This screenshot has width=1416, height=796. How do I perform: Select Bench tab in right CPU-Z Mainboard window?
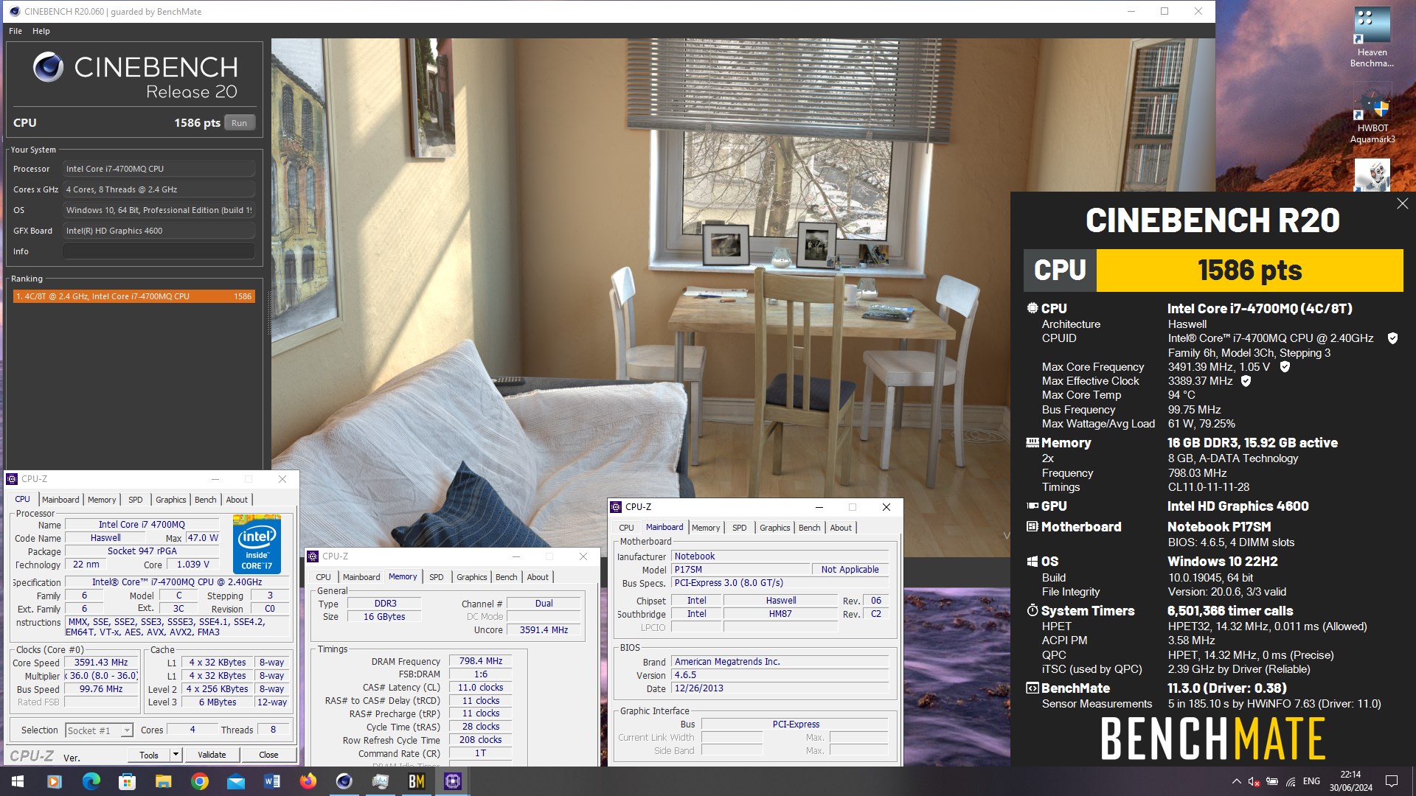(x=809, y=528)
